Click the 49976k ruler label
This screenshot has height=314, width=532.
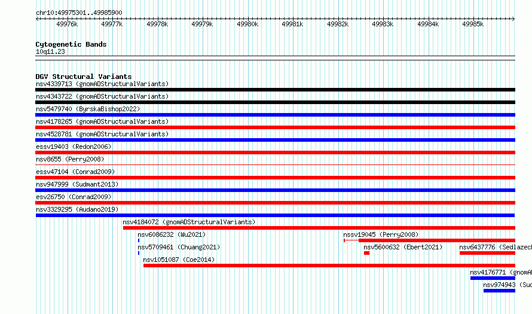pos(67,24)
